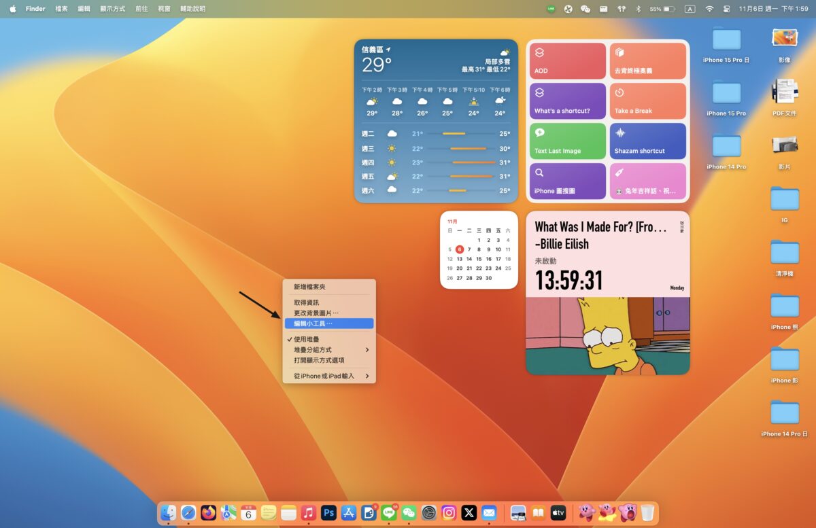Image resolution: width=816 pixels, height=528 pixels.
Task: Choose 更改背景圖片… in the context menu
Action: tap(329, 313)
